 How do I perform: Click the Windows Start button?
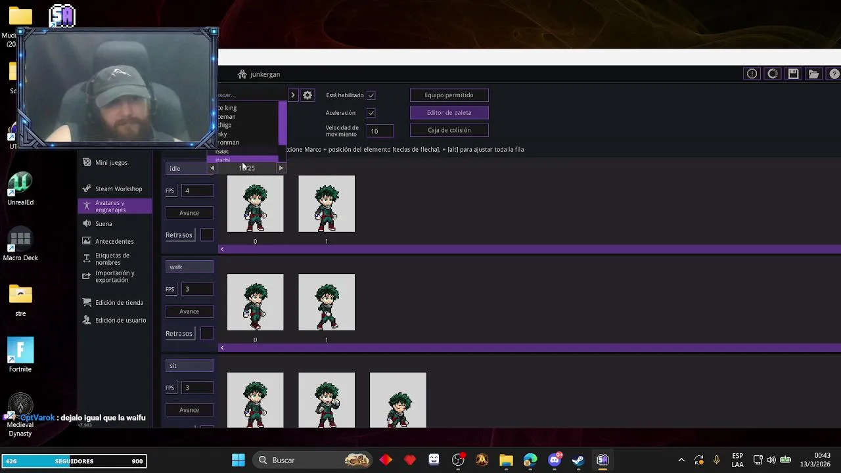[238, 460]
